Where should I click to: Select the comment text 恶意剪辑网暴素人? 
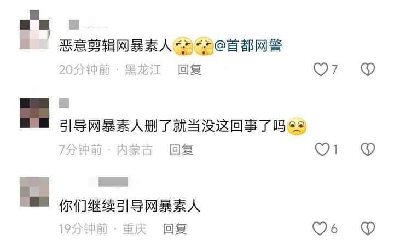click(x=115, y=46)
